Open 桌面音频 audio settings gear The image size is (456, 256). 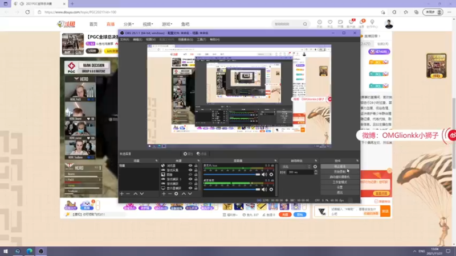[271, 189]
